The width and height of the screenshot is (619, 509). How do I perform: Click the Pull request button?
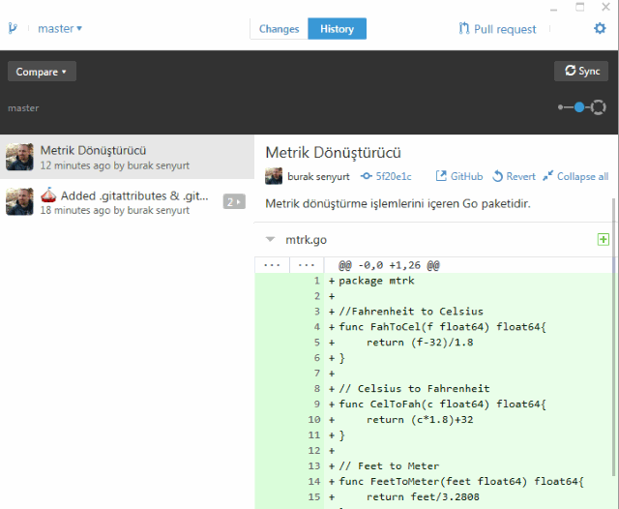(x=497, y=29)
